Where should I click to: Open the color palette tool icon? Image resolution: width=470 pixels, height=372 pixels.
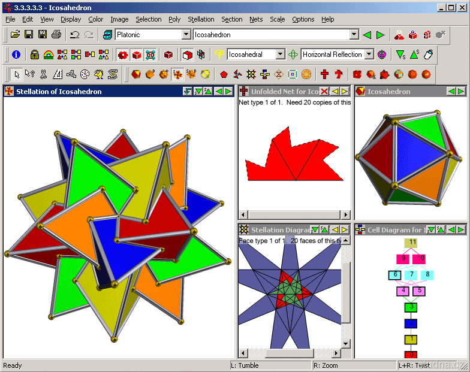tap(85, 74)
